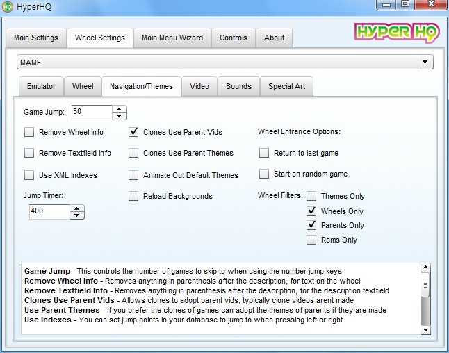Click the HyperHQ title bar app icon

8,7
